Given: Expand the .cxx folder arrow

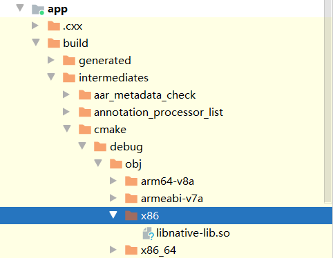Looking at the screenshot, I should pos(35,26).
